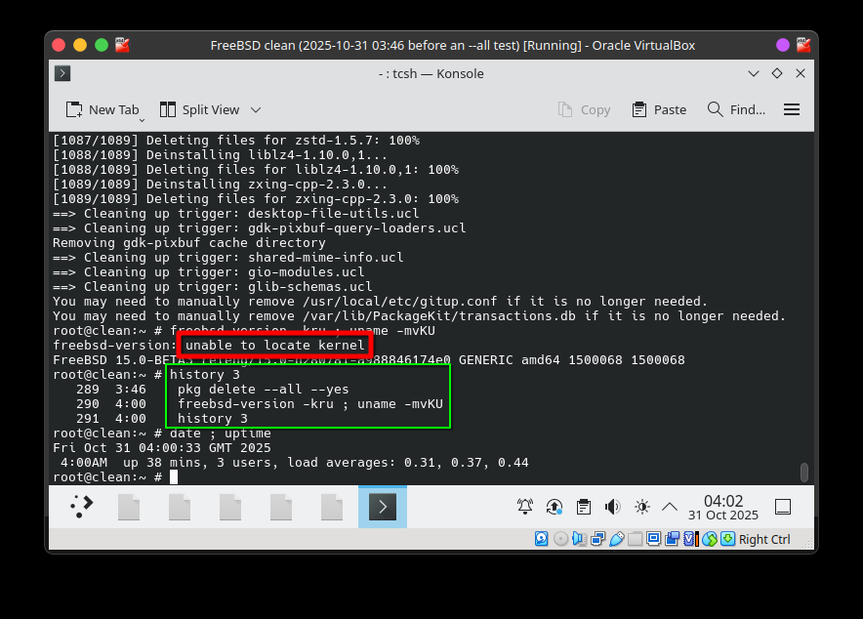Expand the hidden system tray icons arrow

[670, 507]
